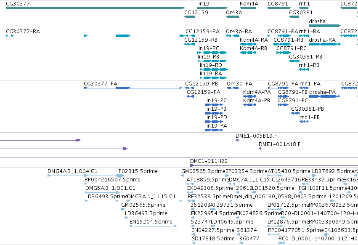Select the Or43b gene label
358x245 pixels.
point(234,13)
